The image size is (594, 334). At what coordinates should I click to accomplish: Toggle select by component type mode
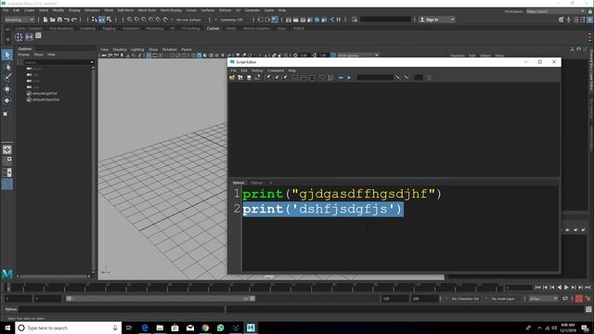(x=110, y=19)
